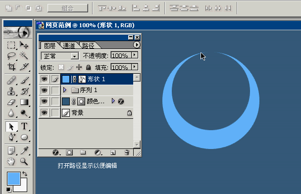Viewport: 301px width, 194px height.
Task: Toggle lock transparent pixels
Action: coord(61,67)
